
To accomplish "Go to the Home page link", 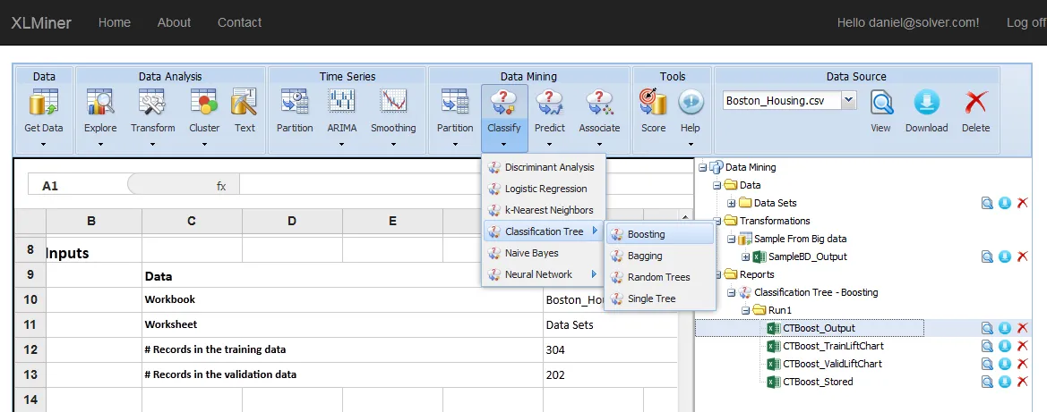I will 114,22.
